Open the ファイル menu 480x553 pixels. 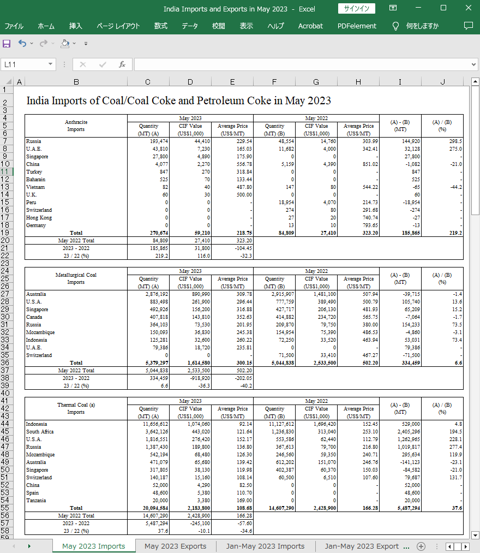pos(14,26)
